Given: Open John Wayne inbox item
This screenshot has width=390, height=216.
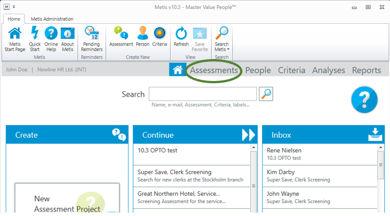Looking at the screenshot, I should coord(320,197).
